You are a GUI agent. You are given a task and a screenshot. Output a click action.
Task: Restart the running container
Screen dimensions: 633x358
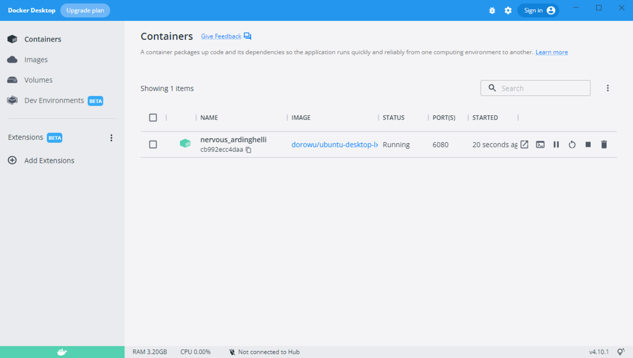(572, 144)
